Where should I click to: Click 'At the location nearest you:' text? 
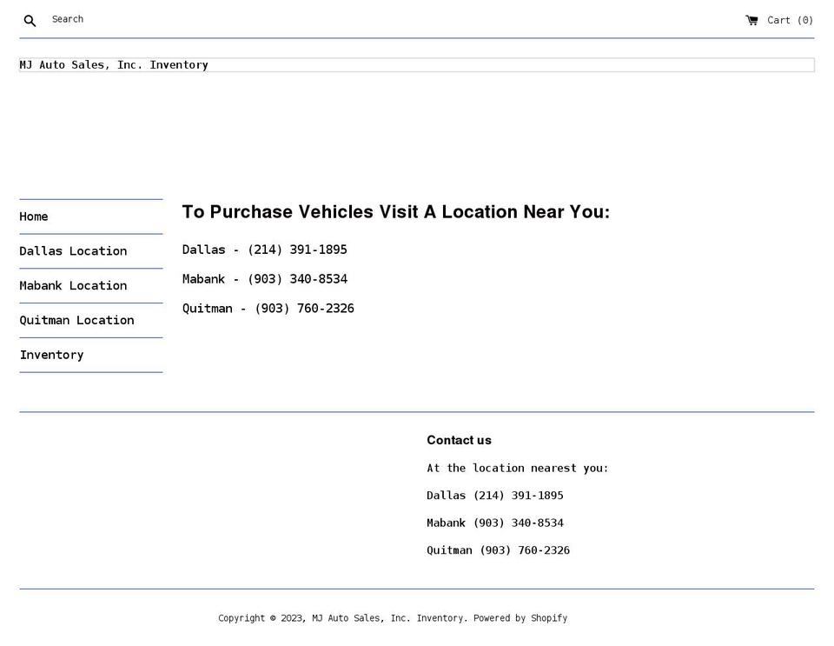point(517,469)
